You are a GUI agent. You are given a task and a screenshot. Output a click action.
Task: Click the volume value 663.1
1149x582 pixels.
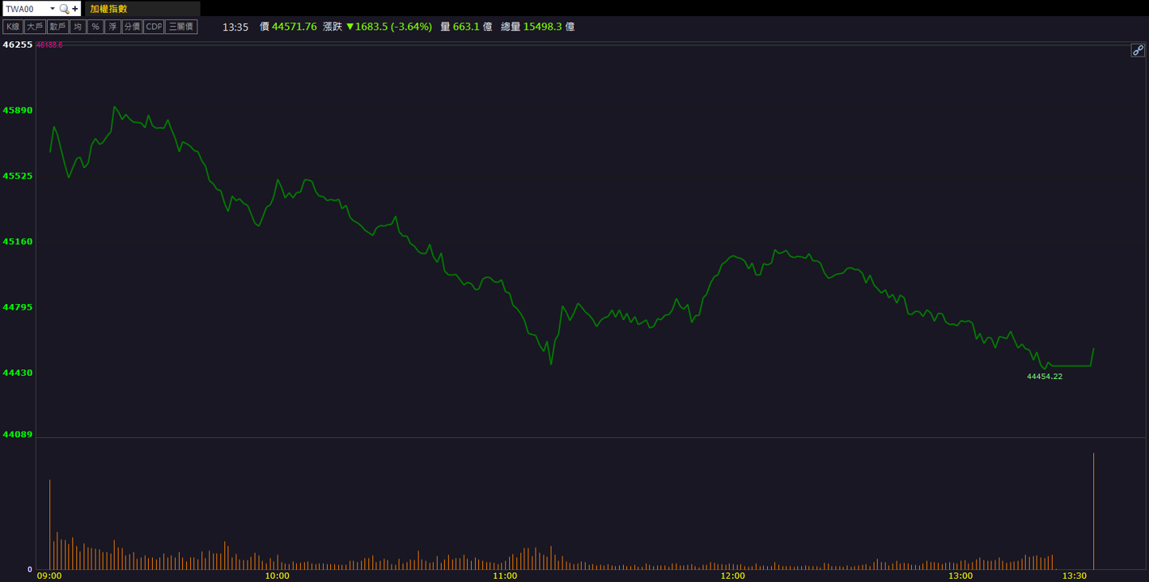[x=466, y=27]
